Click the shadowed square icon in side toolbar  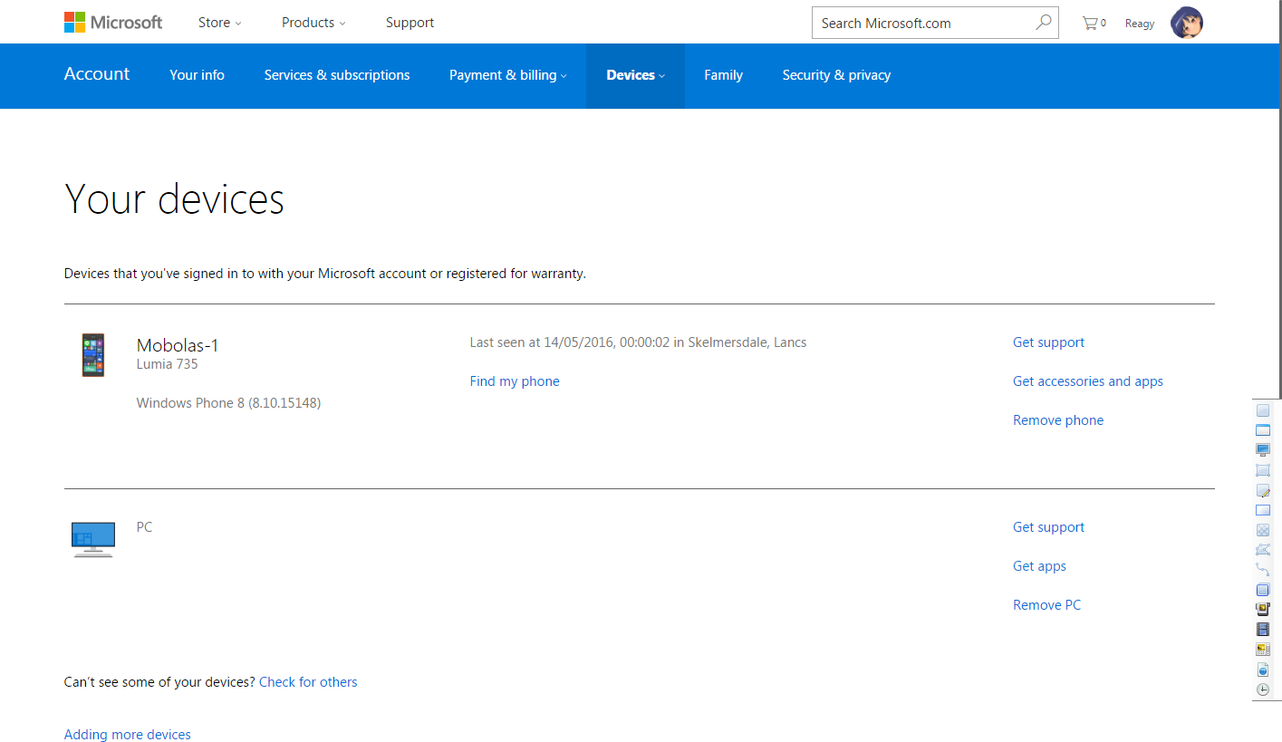tap(1263, 589)
